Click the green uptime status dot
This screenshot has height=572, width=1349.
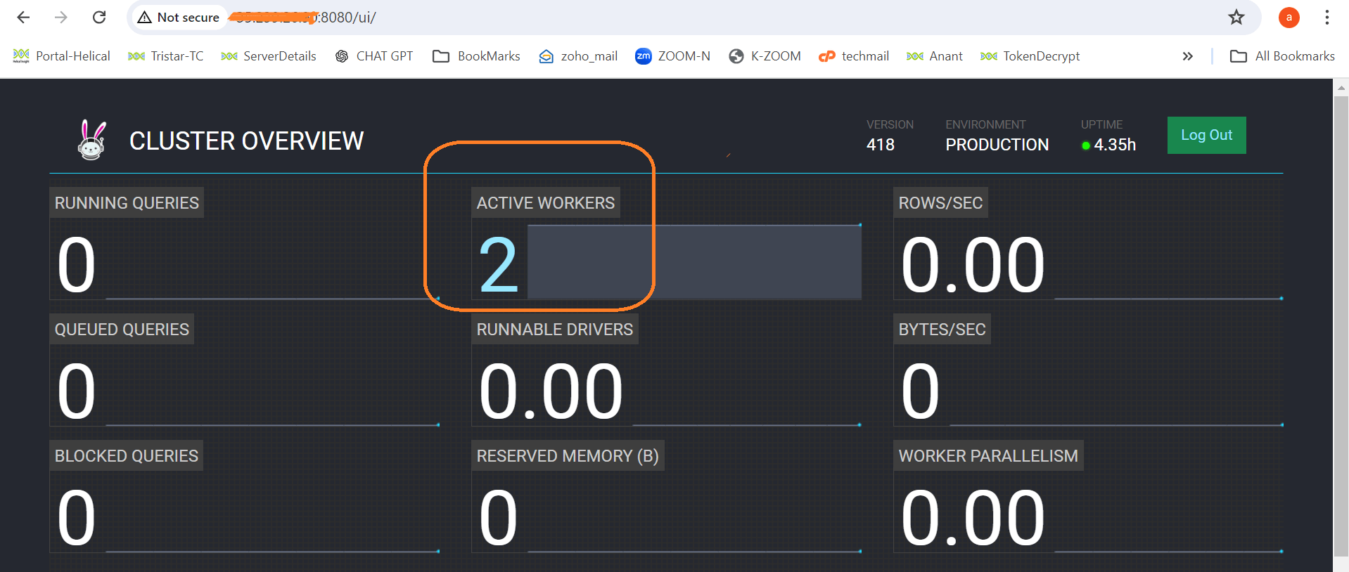click(x=1086, y=145)
